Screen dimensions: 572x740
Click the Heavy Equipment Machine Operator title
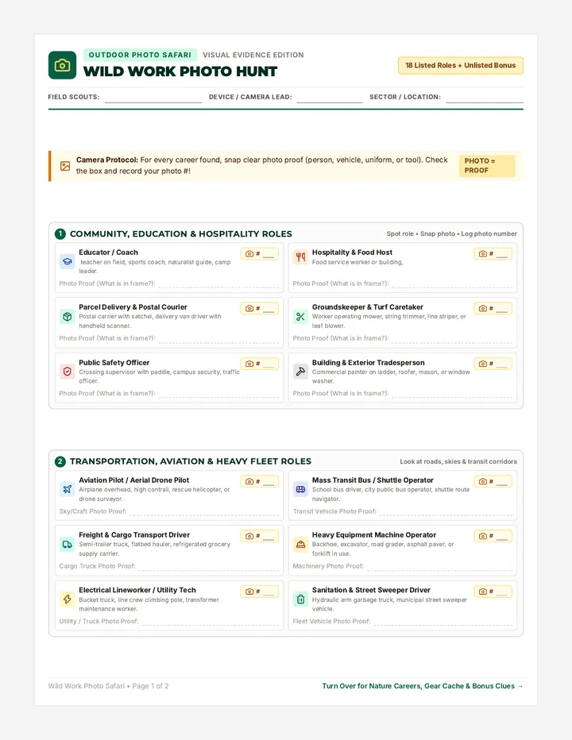point(374,534)
